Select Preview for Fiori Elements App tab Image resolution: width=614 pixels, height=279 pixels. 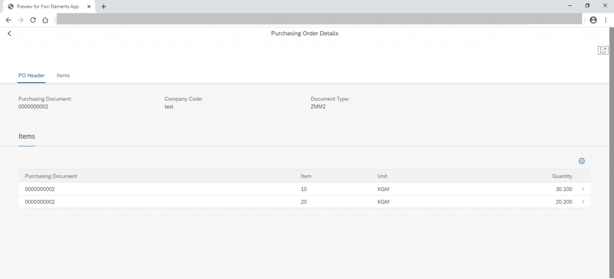pyautogui.click(x=48, y=7)
